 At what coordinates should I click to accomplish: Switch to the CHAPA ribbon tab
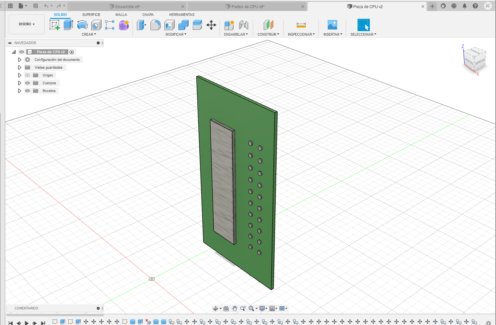[x=148, y=15]
